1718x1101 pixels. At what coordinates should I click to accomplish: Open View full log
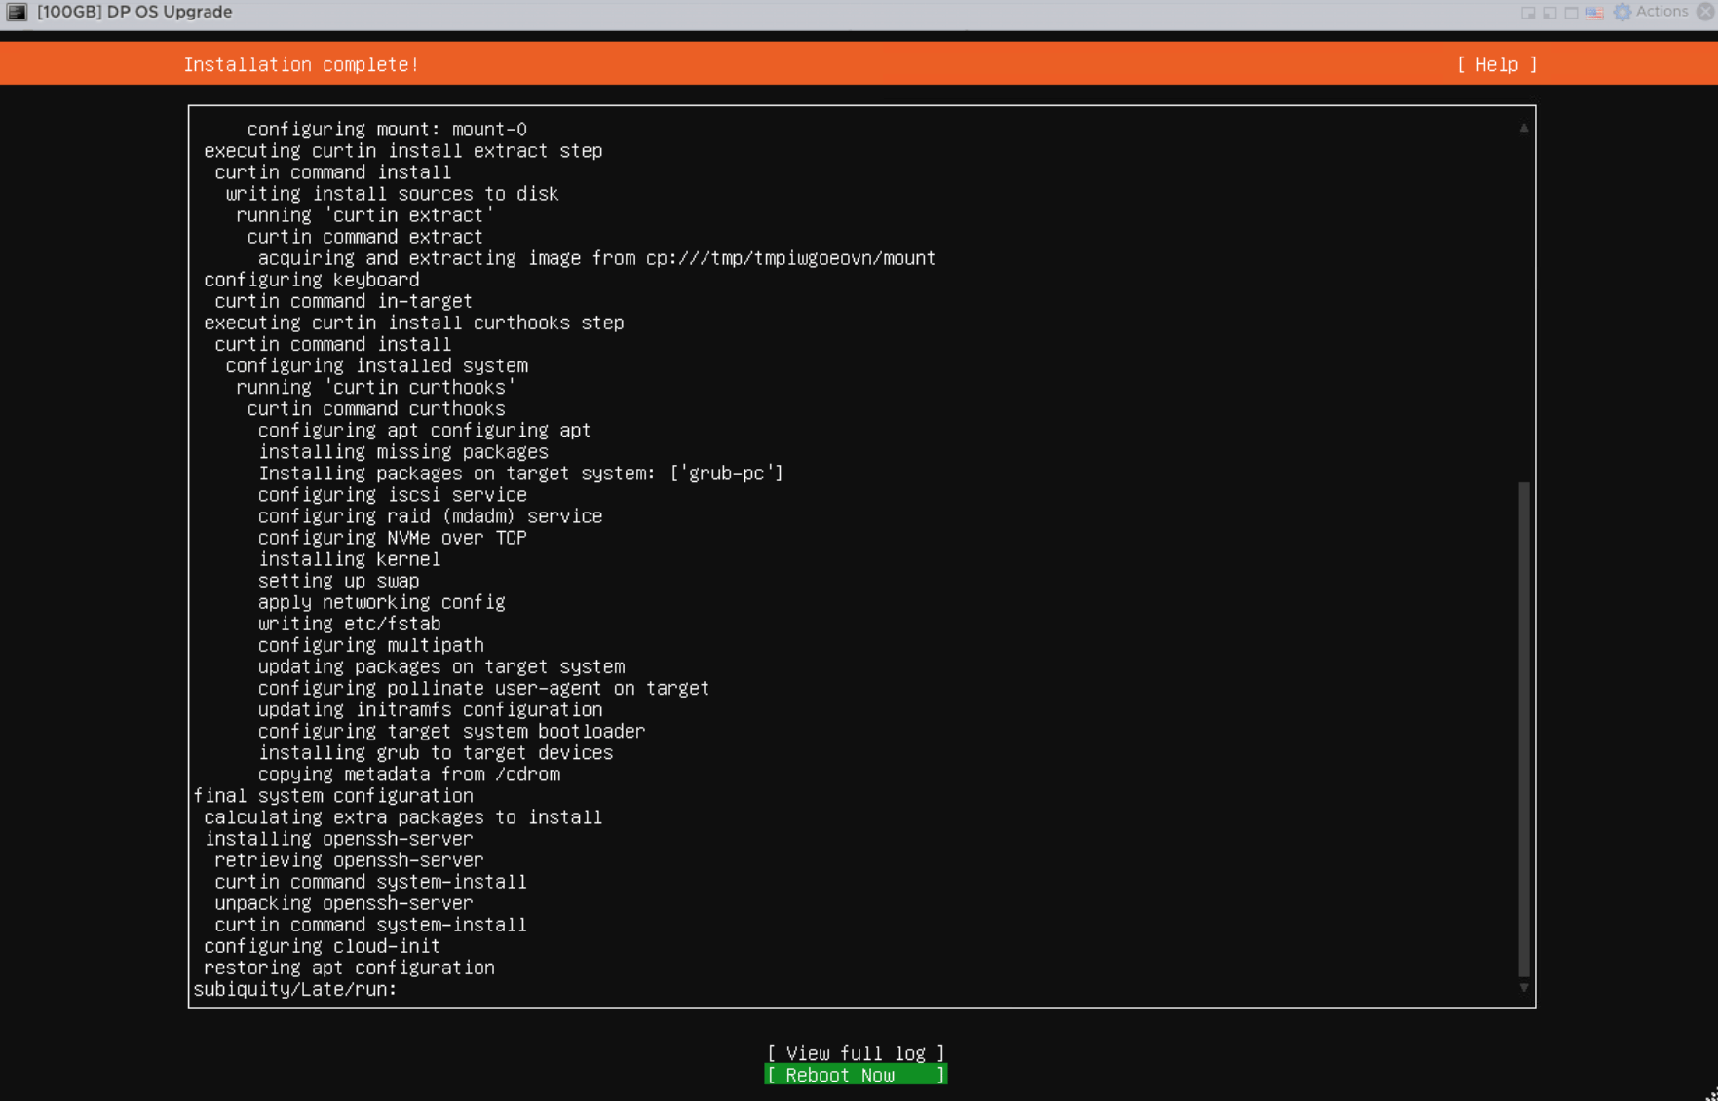click(x=856, y=1053)
